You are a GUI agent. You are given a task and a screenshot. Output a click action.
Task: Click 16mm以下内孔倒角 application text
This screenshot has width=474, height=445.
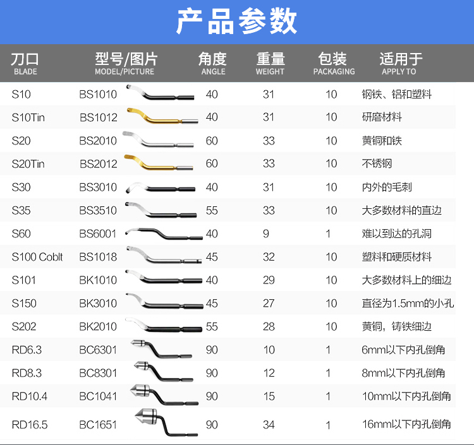406,424
